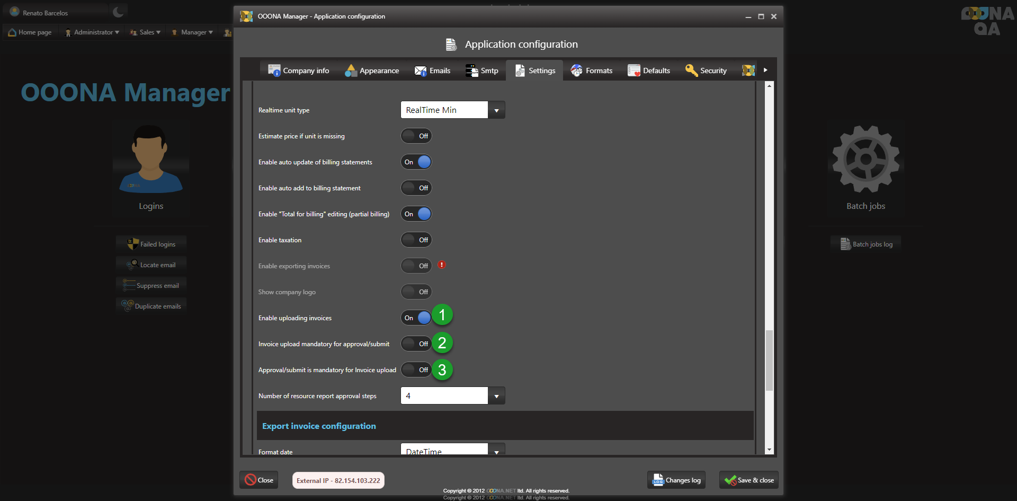Expand the Realtime unit type dropdown

click(496, 110)
